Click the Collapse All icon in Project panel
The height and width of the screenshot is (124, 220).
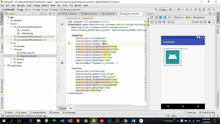click(x=45, y=14)
